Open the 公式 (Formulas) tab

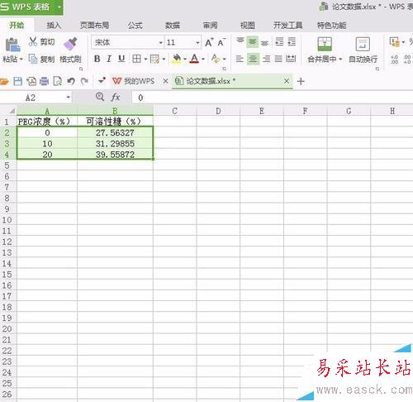135,26
